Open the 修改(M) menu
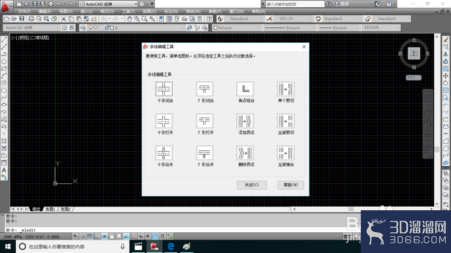 (193, 12)
